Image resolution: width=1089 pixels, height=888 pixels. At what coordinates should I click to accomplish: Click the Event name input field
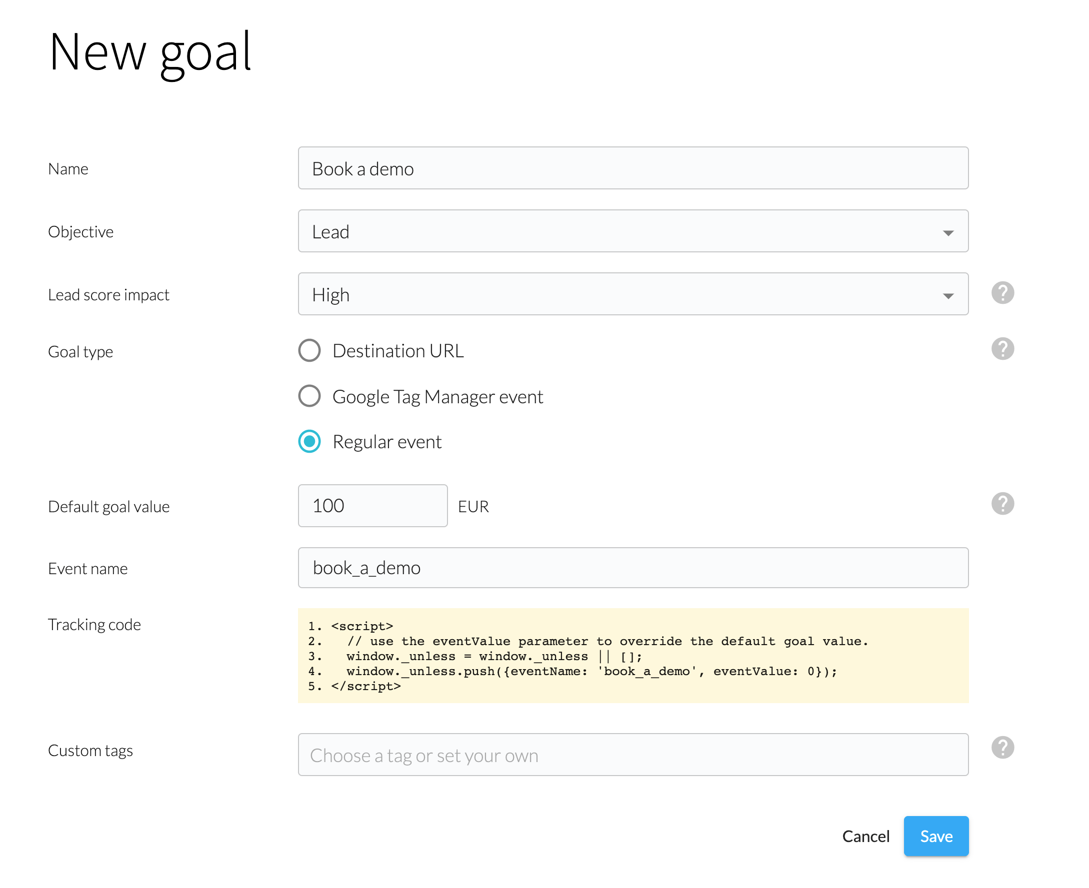coord(632,567)
